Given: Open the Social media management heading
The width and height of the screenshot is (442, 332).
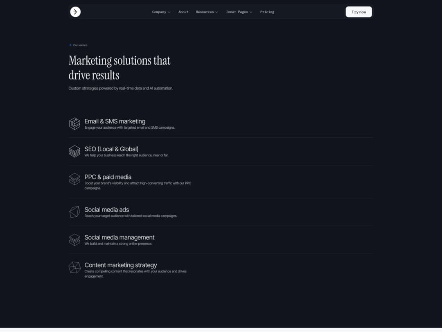Looking at the screenshot, I should pos(119,238).
